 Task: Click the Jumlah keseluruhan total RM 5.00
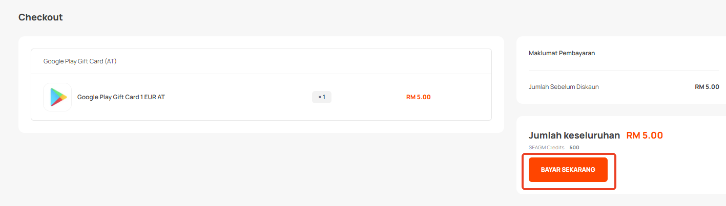(x=645, y=135)
